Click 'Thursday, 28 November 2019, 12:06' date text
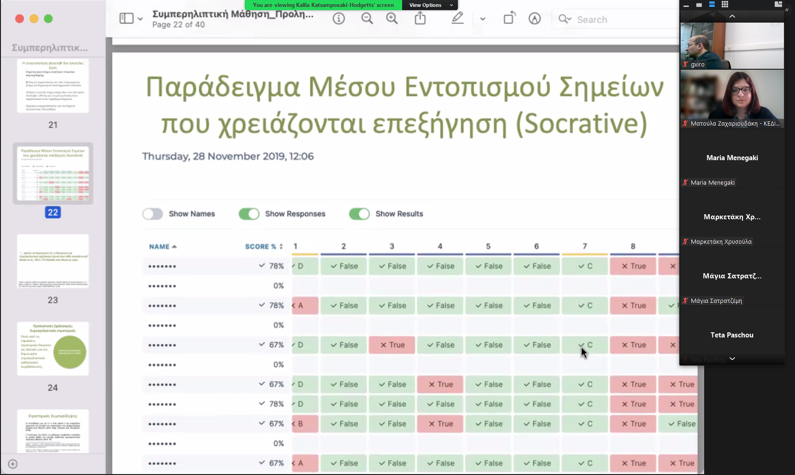This screenshot has height=475, width=795. pos(228,156)
